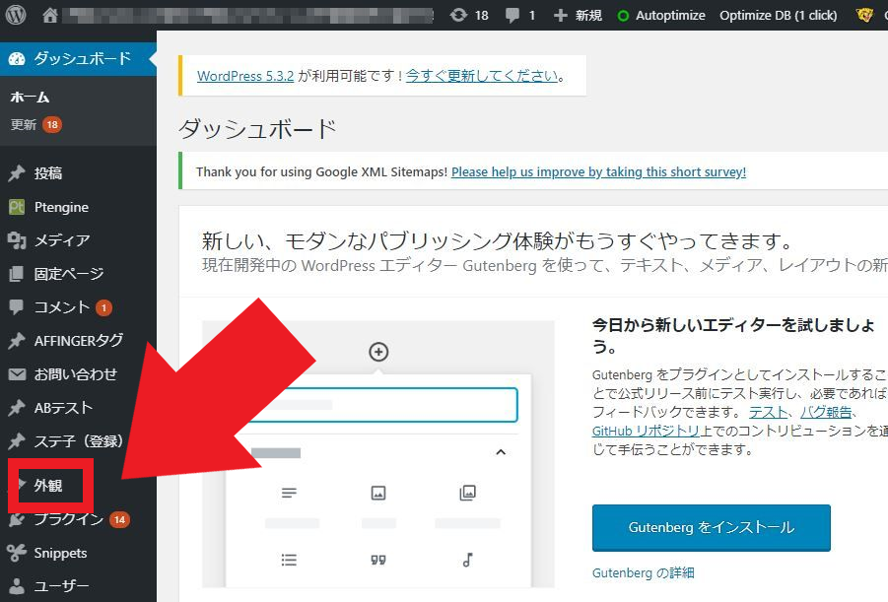Click the pin icon beside ステ子（登録）

point(17,440)
